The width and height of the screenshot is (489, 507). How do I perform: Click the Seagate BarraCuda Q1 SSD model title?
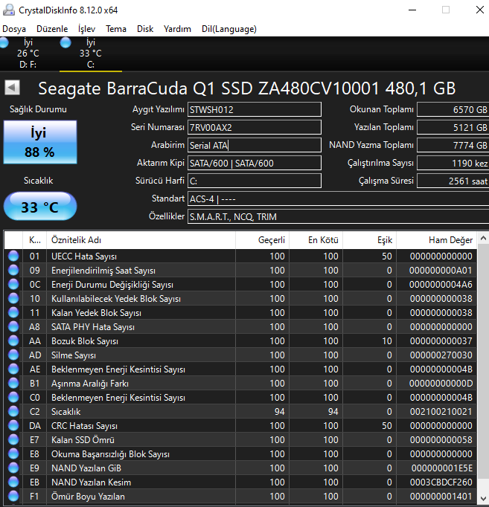click(247, 88)
